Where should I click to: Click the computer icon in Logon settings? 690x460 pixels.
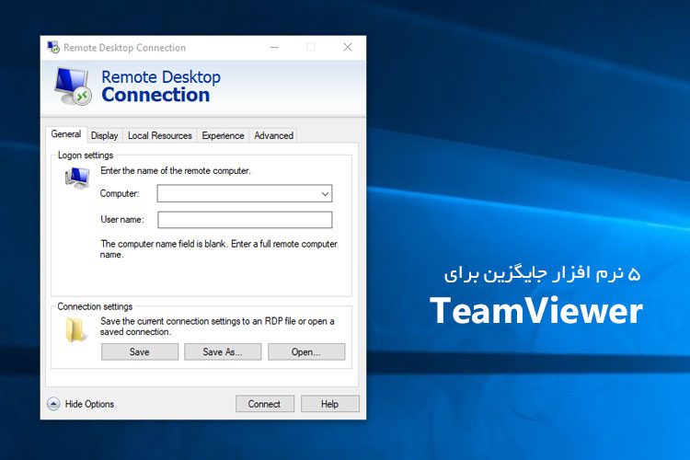[77, 178]
